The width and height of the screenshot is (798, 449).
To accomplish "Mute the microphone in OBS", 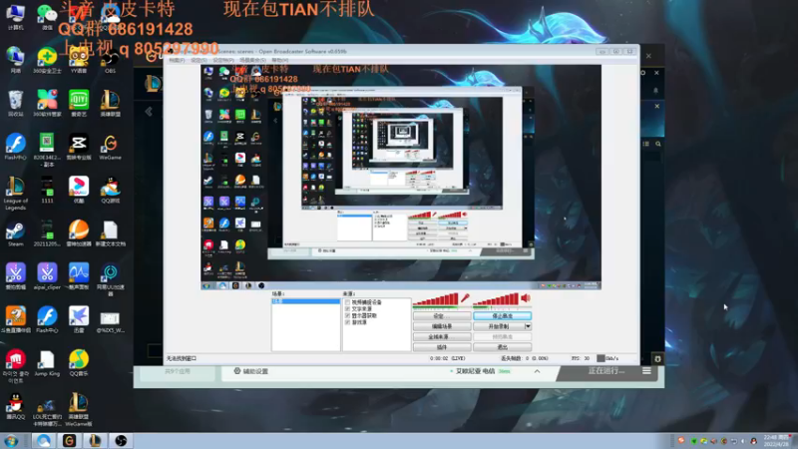I will click(465, 298).
